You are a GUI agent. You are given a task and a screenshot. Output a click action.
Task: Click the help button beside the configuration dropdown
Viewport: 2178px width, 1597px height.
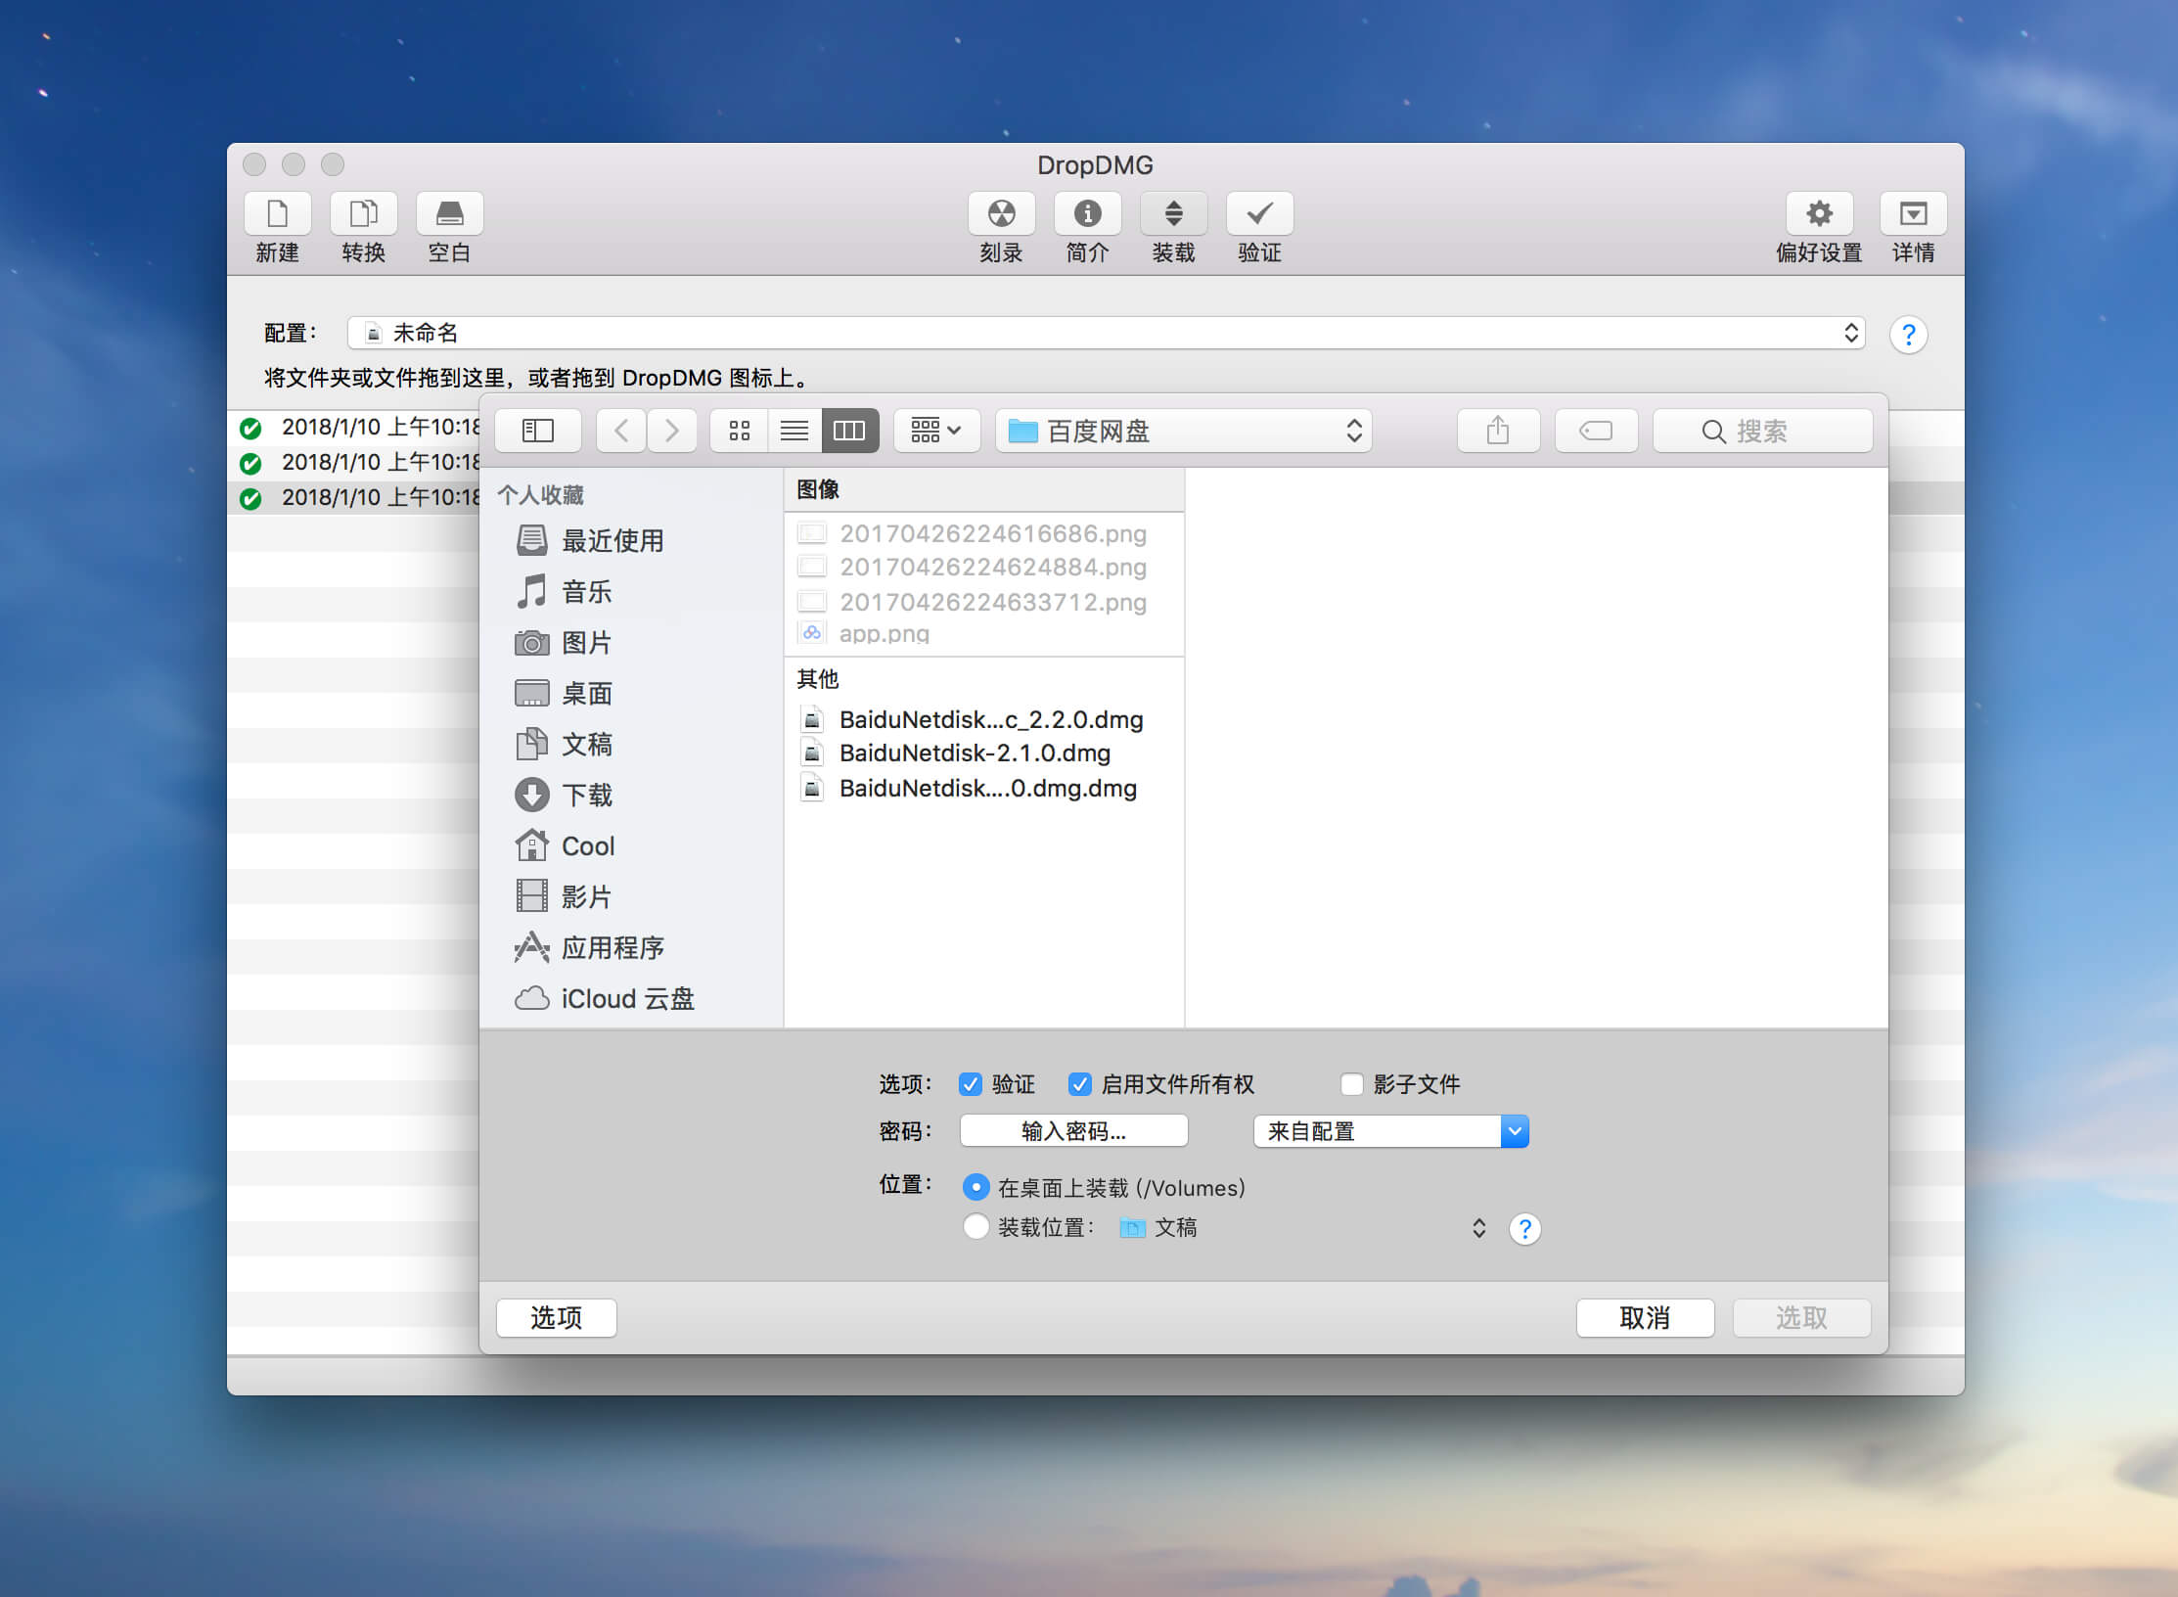tap(1908, 335)
